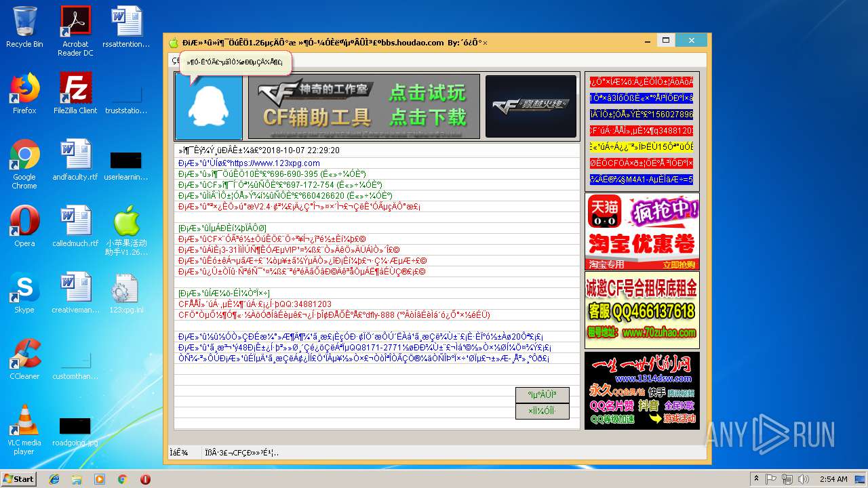868x488 pixels.
Task: Click the sidebar link containing 156027896
Action: (642, 115)
